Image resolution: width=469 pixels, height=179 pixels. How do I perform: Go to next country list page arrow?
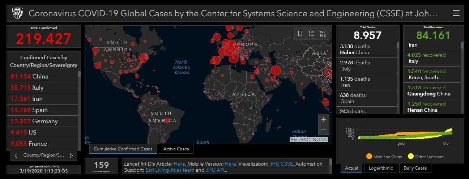(x=71, y=155)
